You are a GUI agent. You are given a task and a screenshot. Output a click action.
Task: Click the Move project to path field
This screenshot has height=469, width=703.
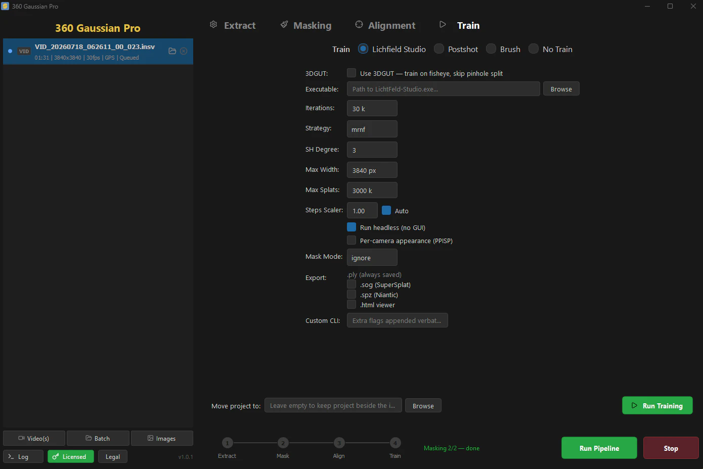[x=333, y=405]
